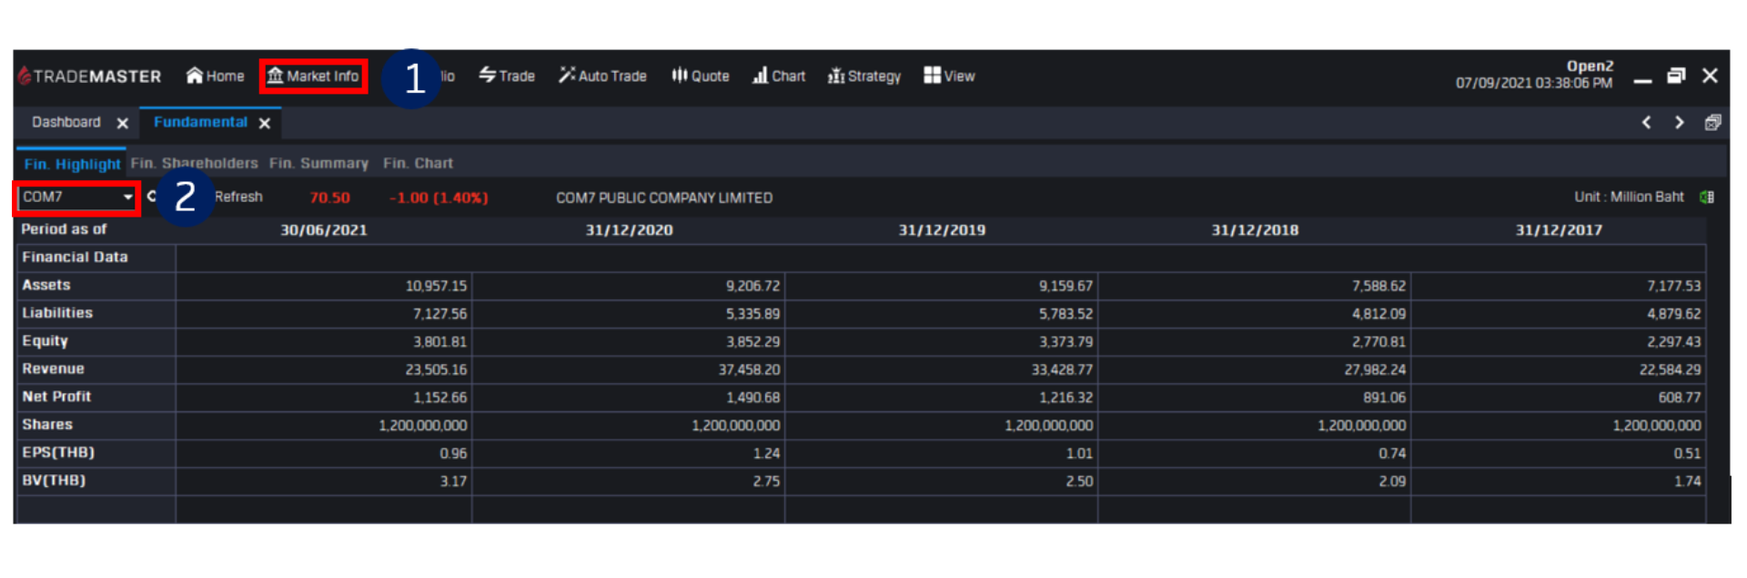Viewport: 1747px width, 578px height.
Task: Select the 31/12/2020 period column header
Action: 629,229
